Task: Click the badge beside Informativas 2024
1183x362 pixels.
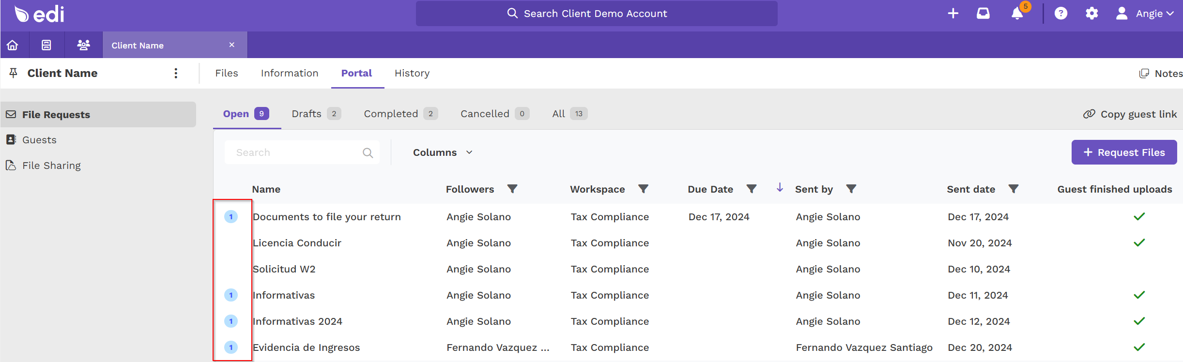Action: tap(231, 321)
